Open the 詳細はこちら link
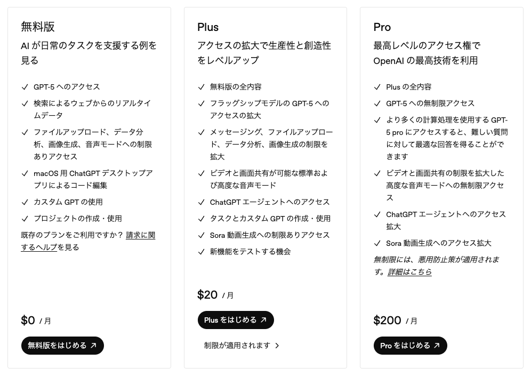 pos(409,272)
